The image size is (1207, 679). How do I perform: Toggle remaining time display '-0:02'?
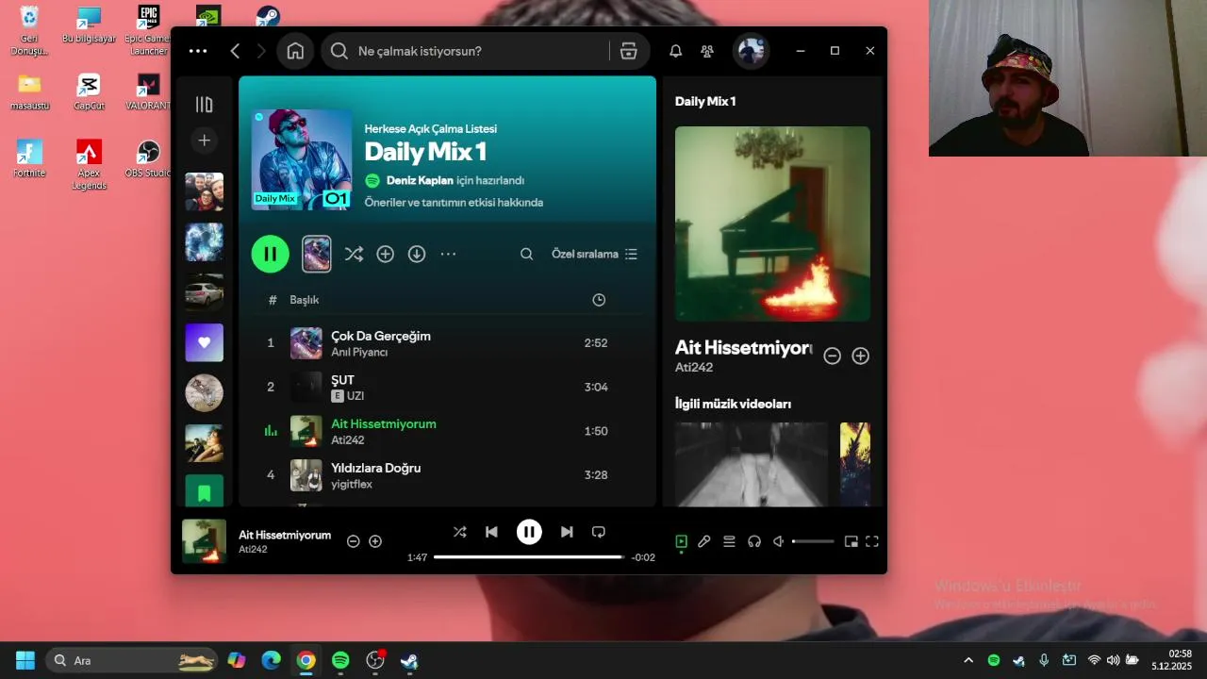click(x=643, y=557)
